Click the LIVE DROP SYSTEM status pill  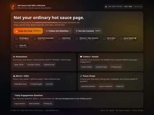pyautogui.click(x=123, y=7)
